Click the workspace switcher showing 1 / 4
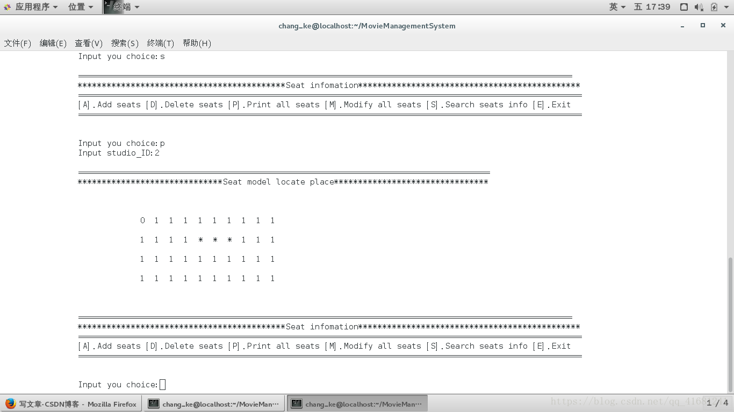734x412 pixels. (717, 403)
